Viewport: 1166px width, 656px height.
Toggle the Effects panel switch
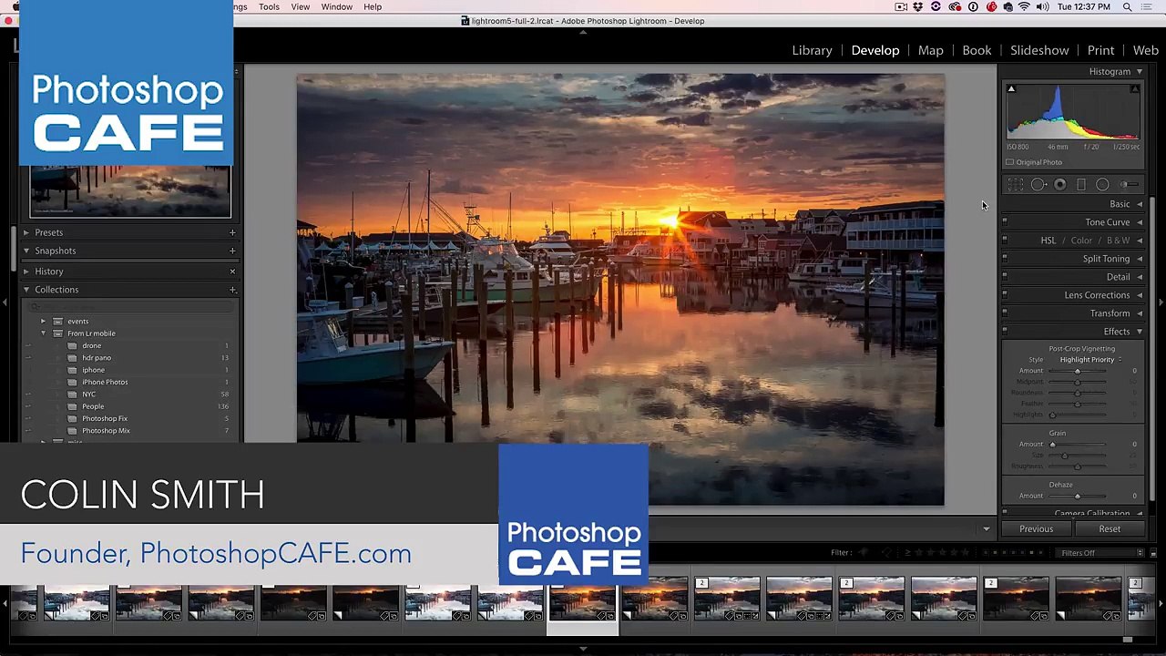coord(1005,332)
